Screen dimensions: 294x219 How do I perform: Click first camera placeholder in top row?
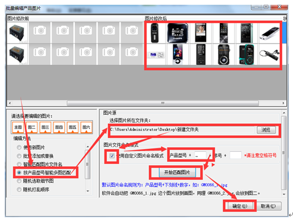pyautogui.click(x=40, y=33)
